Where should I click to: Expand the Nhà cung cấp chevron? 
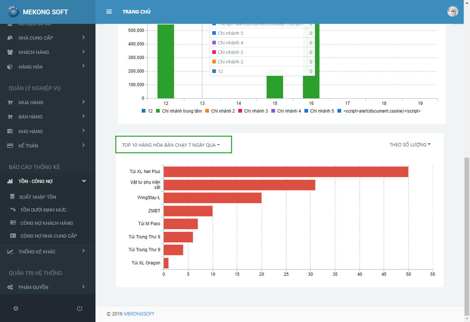(x=84, y=37)
